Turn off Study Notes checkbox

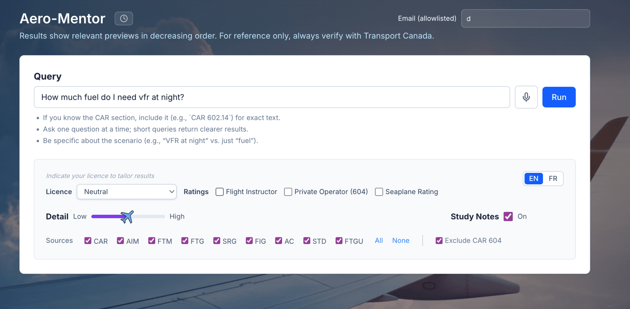508,216
